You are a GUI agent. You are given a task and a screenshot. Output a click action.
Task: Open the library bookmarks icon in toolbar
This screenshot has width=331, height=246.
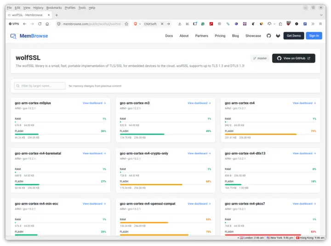click(x=187, y=24)
